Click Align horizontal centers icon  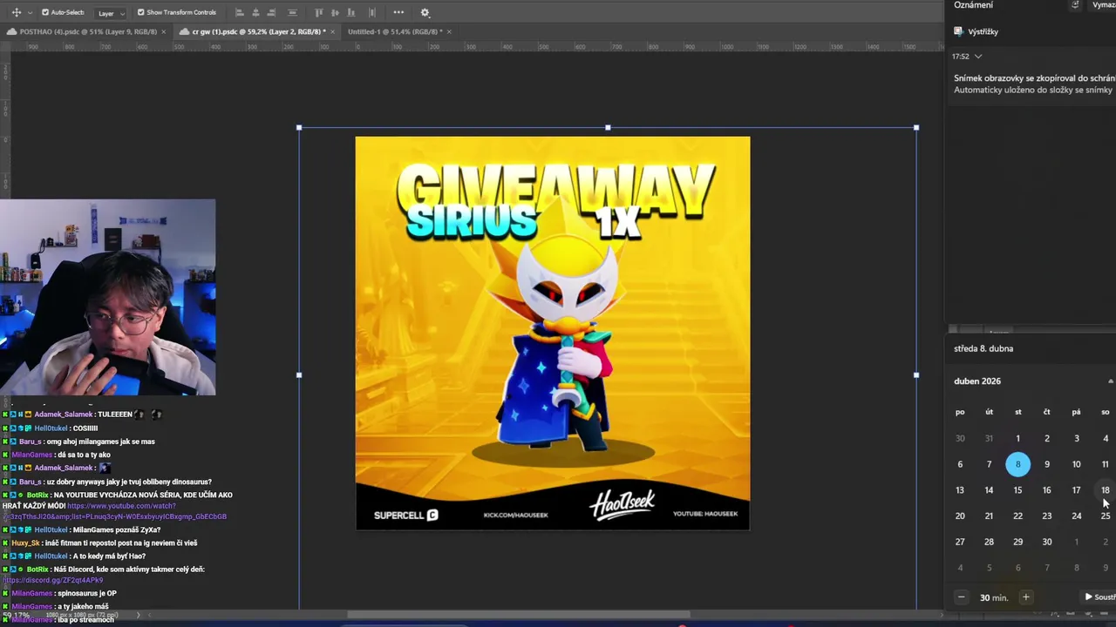255,12
